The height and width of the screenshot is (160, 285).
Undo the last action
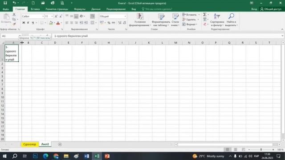[x=14, y=3]
